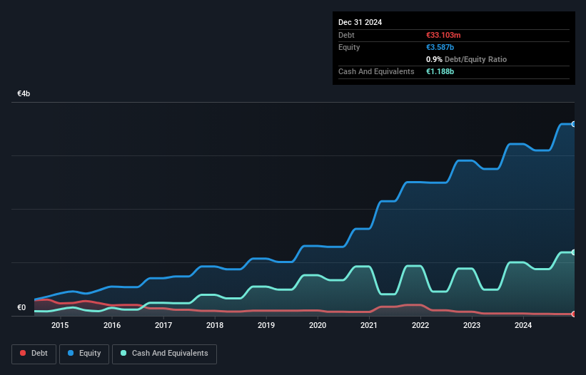Click the 2016 x-axis label

[x=112, y=325]
